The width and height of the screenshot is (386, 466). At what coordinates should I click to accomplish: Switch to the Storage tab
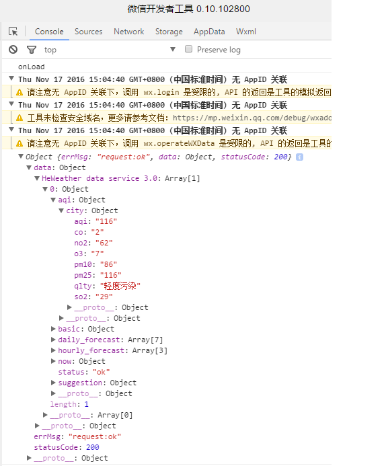point(169,32)
